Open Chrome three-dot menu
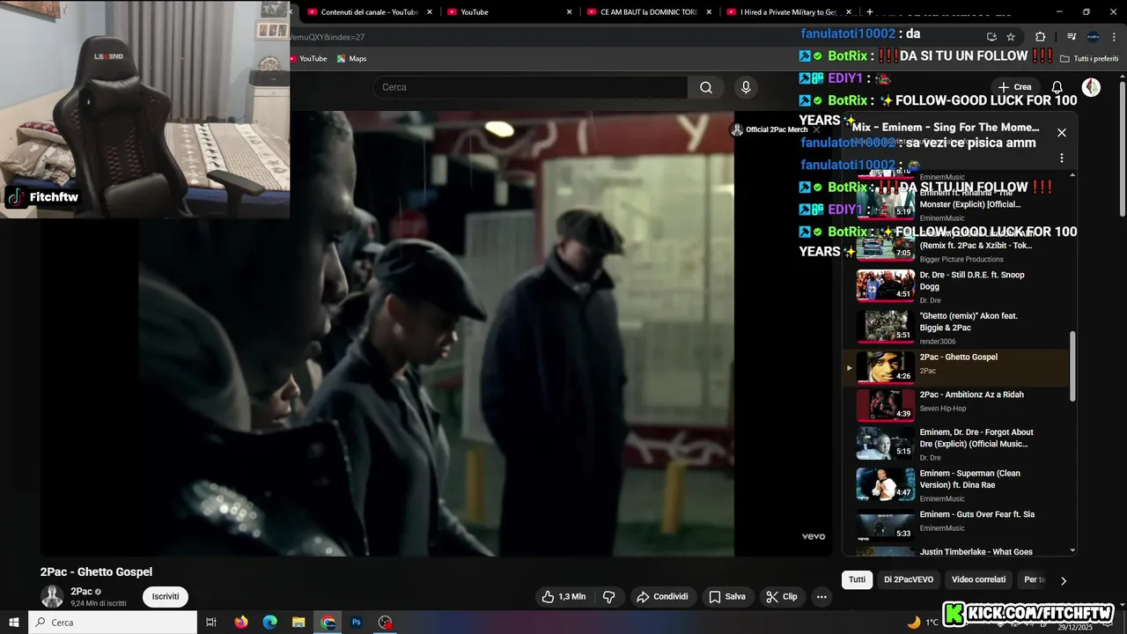Image resolution: width=1127 pixels, height=634 pixels. tap(1112, 37)
